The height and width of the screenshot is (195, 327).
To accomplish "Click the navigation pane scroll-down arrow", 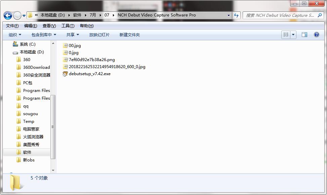I will pyautogui.click(x=53, y=170).
